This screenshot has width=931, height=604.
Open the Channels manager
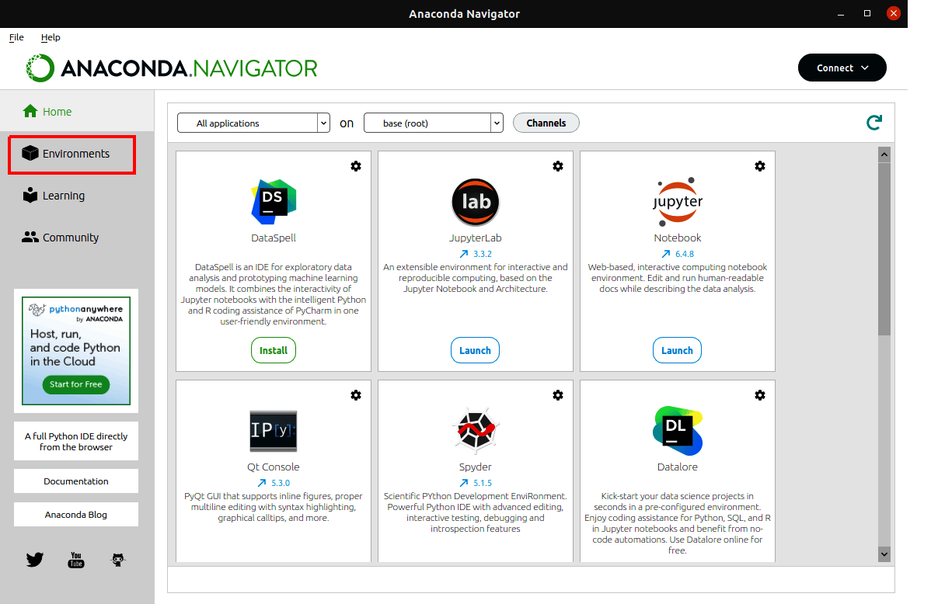coord(546,122)
